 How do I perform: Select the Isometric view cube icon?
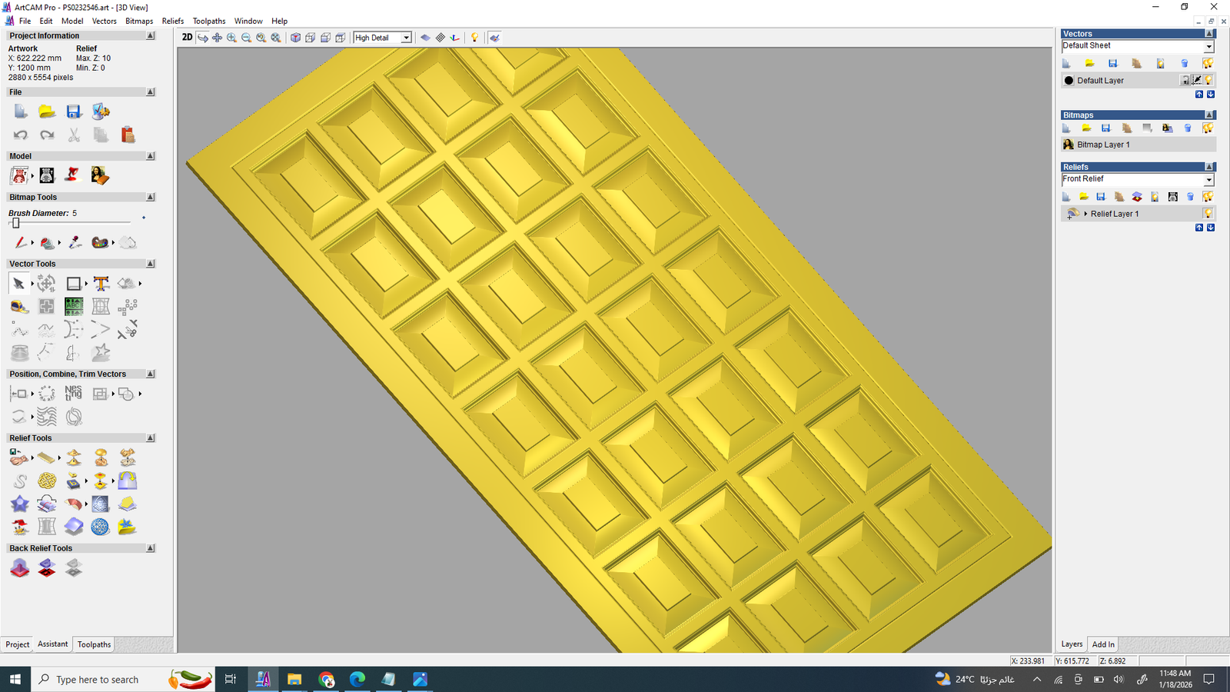pyautogui.click(x=295, y=38)
